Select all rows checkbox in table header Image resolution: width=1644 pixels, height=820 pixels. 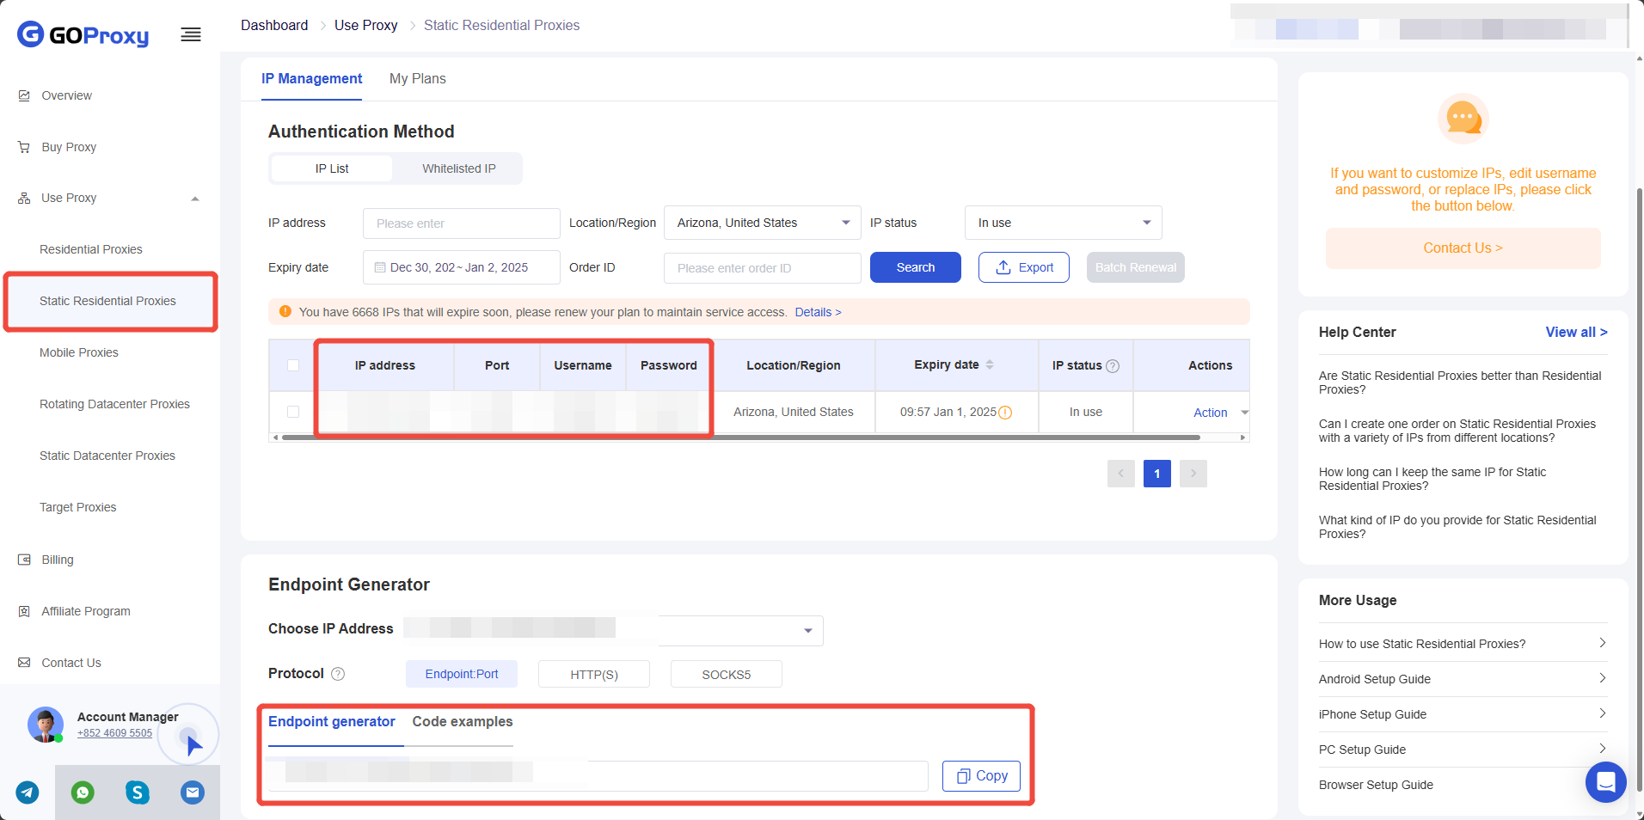(x=293, y=365)
